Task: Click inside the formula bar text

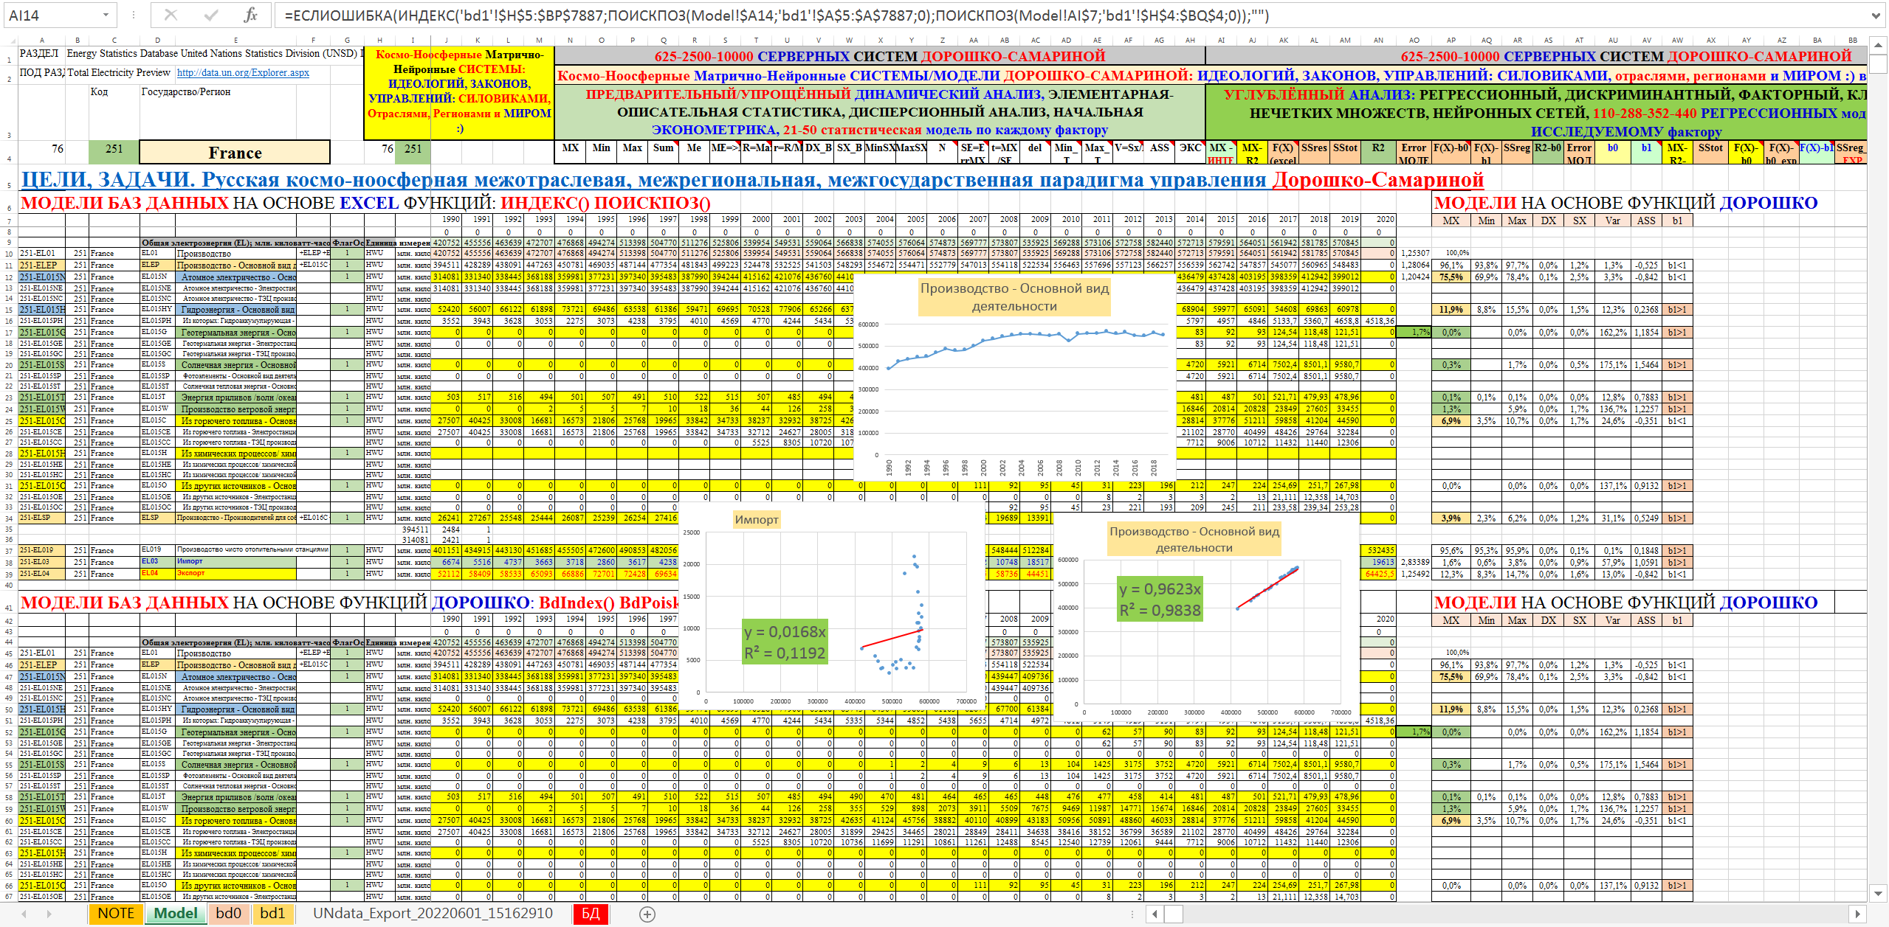Action: [x=738, y=15]
